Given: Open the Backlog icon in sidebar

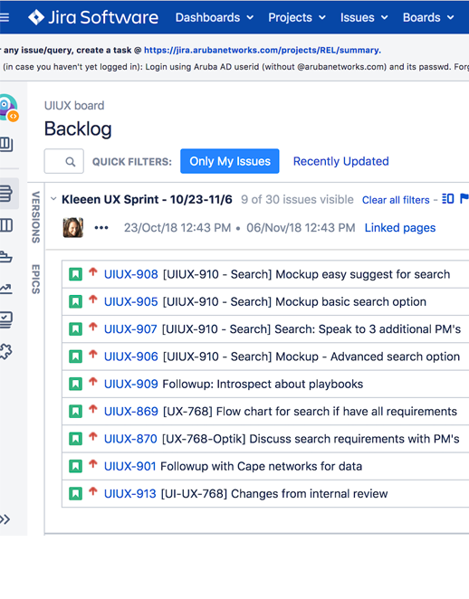Looking at the screenshot, I should [6, 193].
